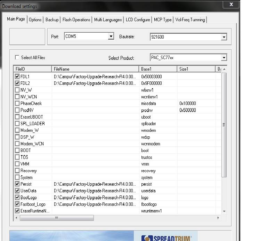Tick the ProdNV checkbox
The image size is (267, 241).
coord(17,110)
